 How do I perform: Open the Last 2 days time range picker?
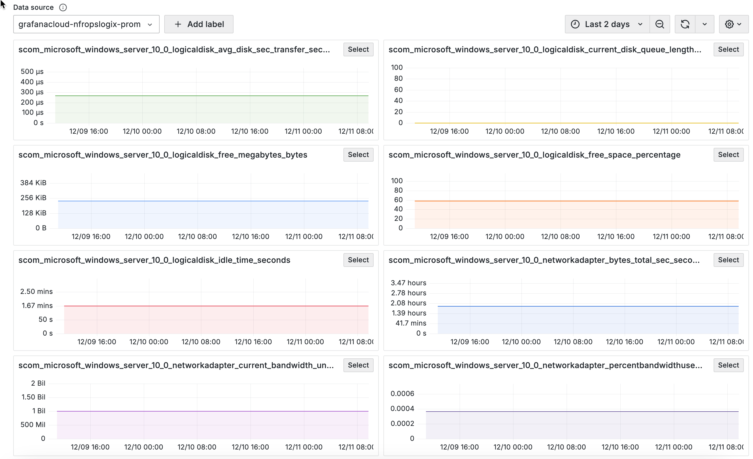point(607,24)
